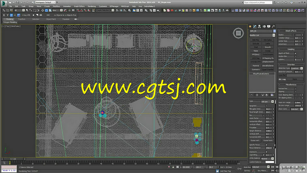Activate the Select and Link tool
The width and height of the screenshot is (307, 173).
point(4,10)
